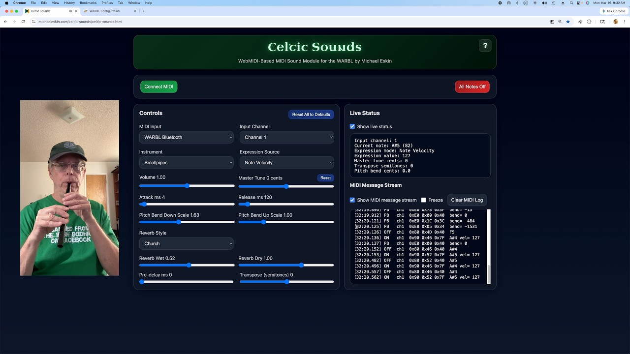The height and width of the screenshot is (354, 630).
Task: Click the Clear MIDI Log button
Action: pos(467,200)
